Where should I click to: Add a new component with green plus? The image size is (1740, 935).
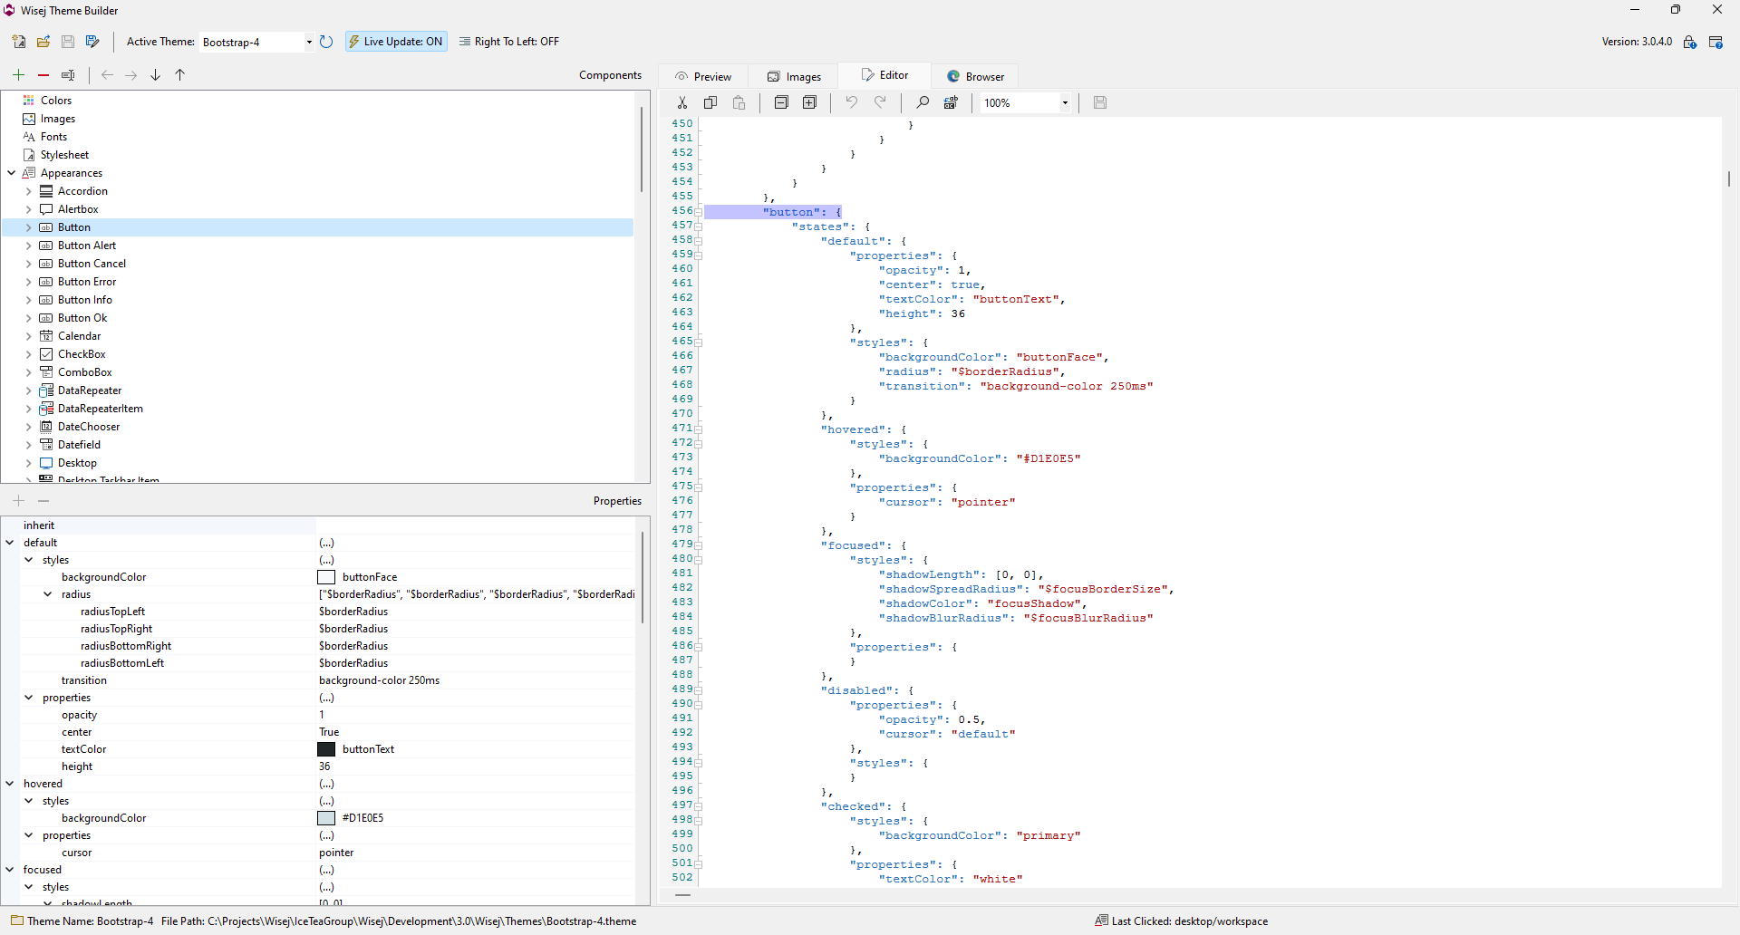(x=19, y=75)
